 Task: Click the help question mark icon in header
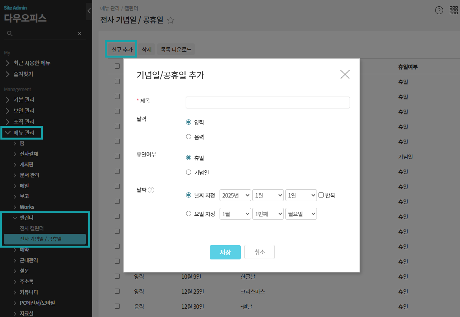coord(439,11)
